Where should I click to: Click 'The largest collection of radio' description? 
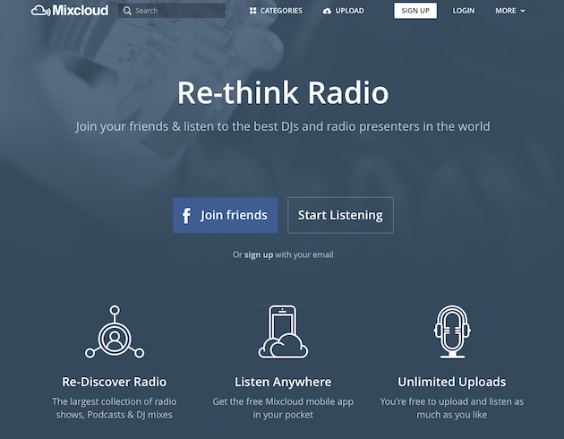115,408
